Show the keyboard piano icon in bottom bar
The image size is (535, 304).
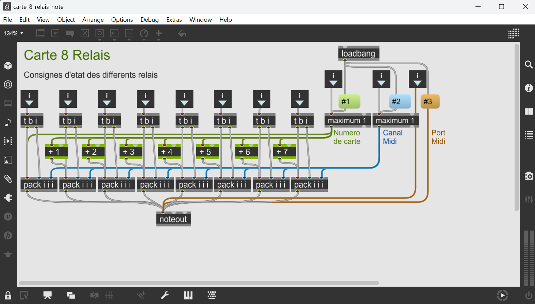pyautogui.click(x=188, y=295)
